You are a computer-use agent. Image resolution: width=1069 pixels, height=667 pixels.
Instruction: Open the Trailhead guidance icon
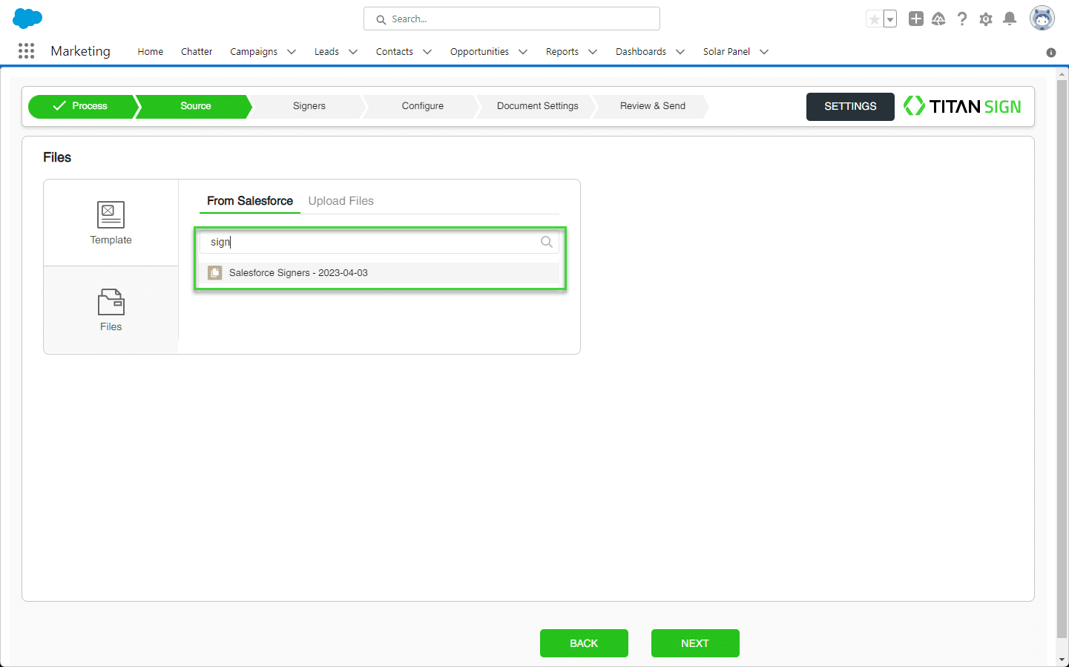pos(938,19)
